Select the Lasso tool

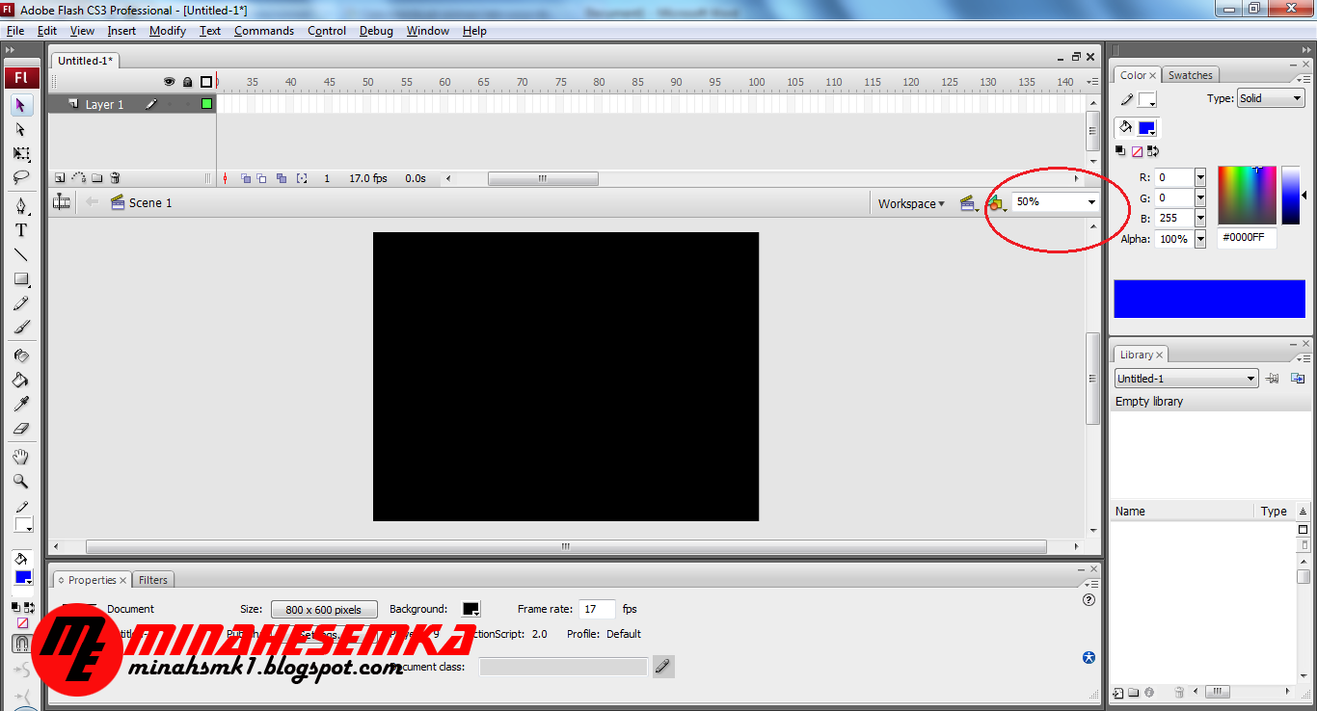tap(21, 177)
